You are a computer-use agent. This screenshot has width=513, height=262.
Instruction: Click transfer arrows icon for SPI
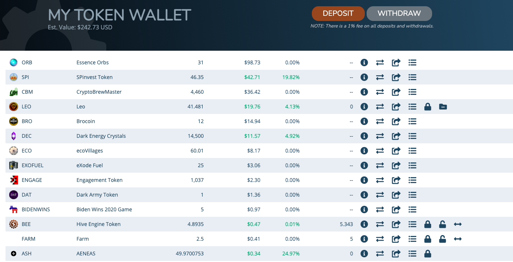[380, 77]
